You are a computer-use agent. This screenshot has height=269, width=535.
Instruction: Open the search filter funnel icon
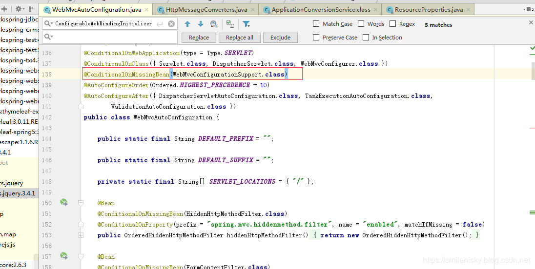click(246, 24)
